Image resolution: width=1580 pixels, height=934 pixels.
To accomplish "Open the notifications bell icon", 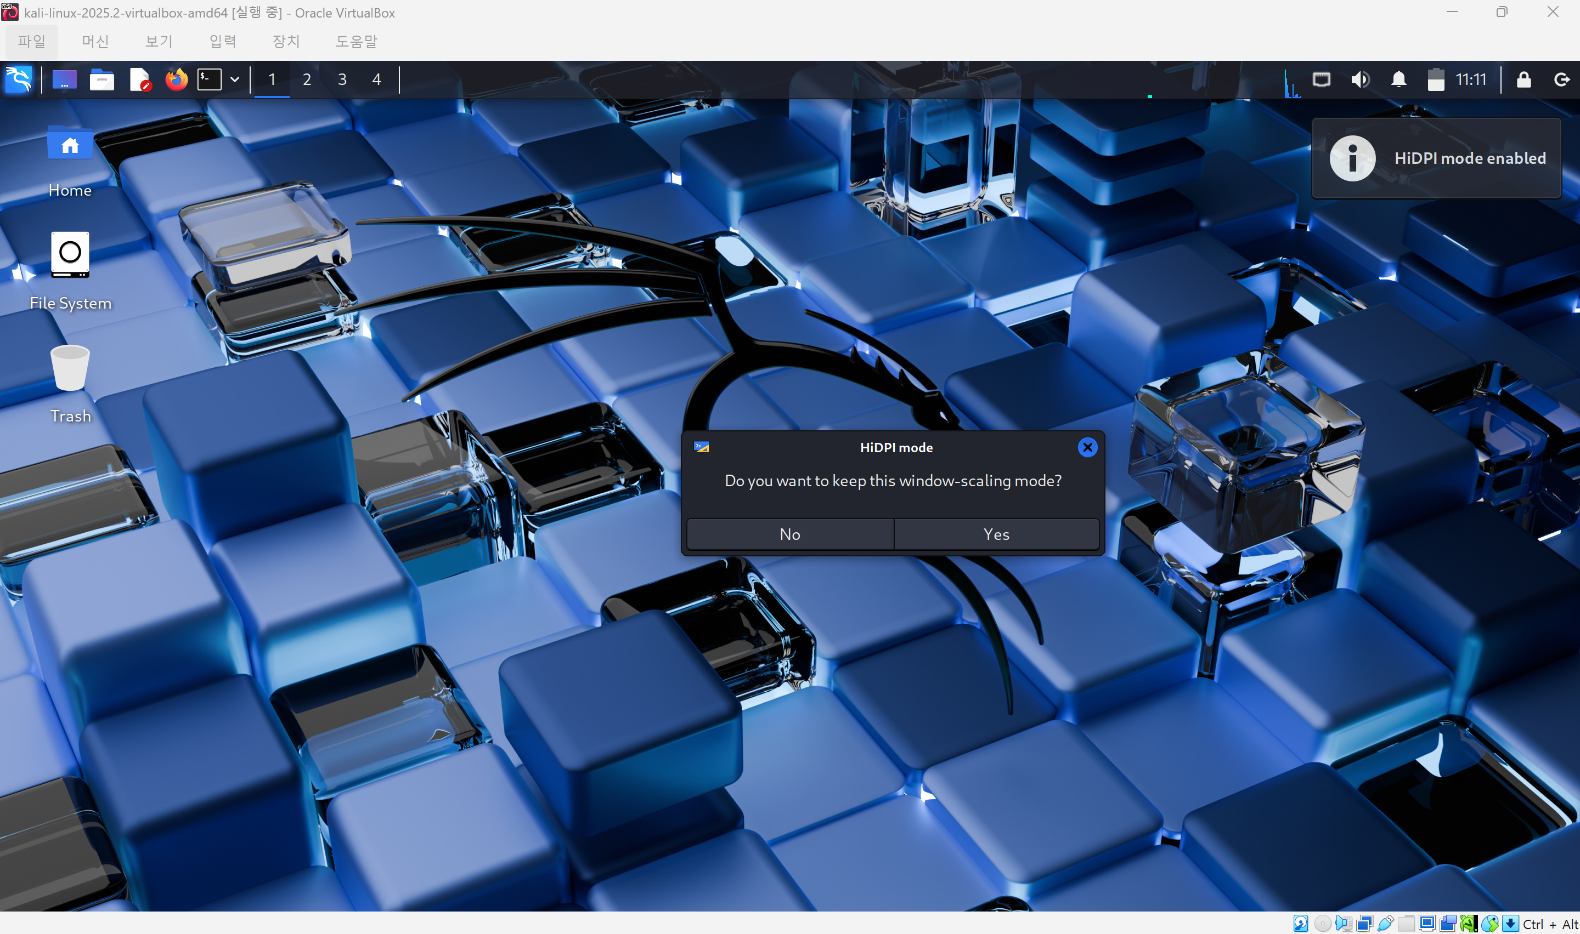I will click(x=1398, y=79).
